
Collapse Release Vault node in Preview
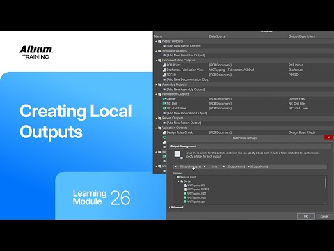click(175, 177)
